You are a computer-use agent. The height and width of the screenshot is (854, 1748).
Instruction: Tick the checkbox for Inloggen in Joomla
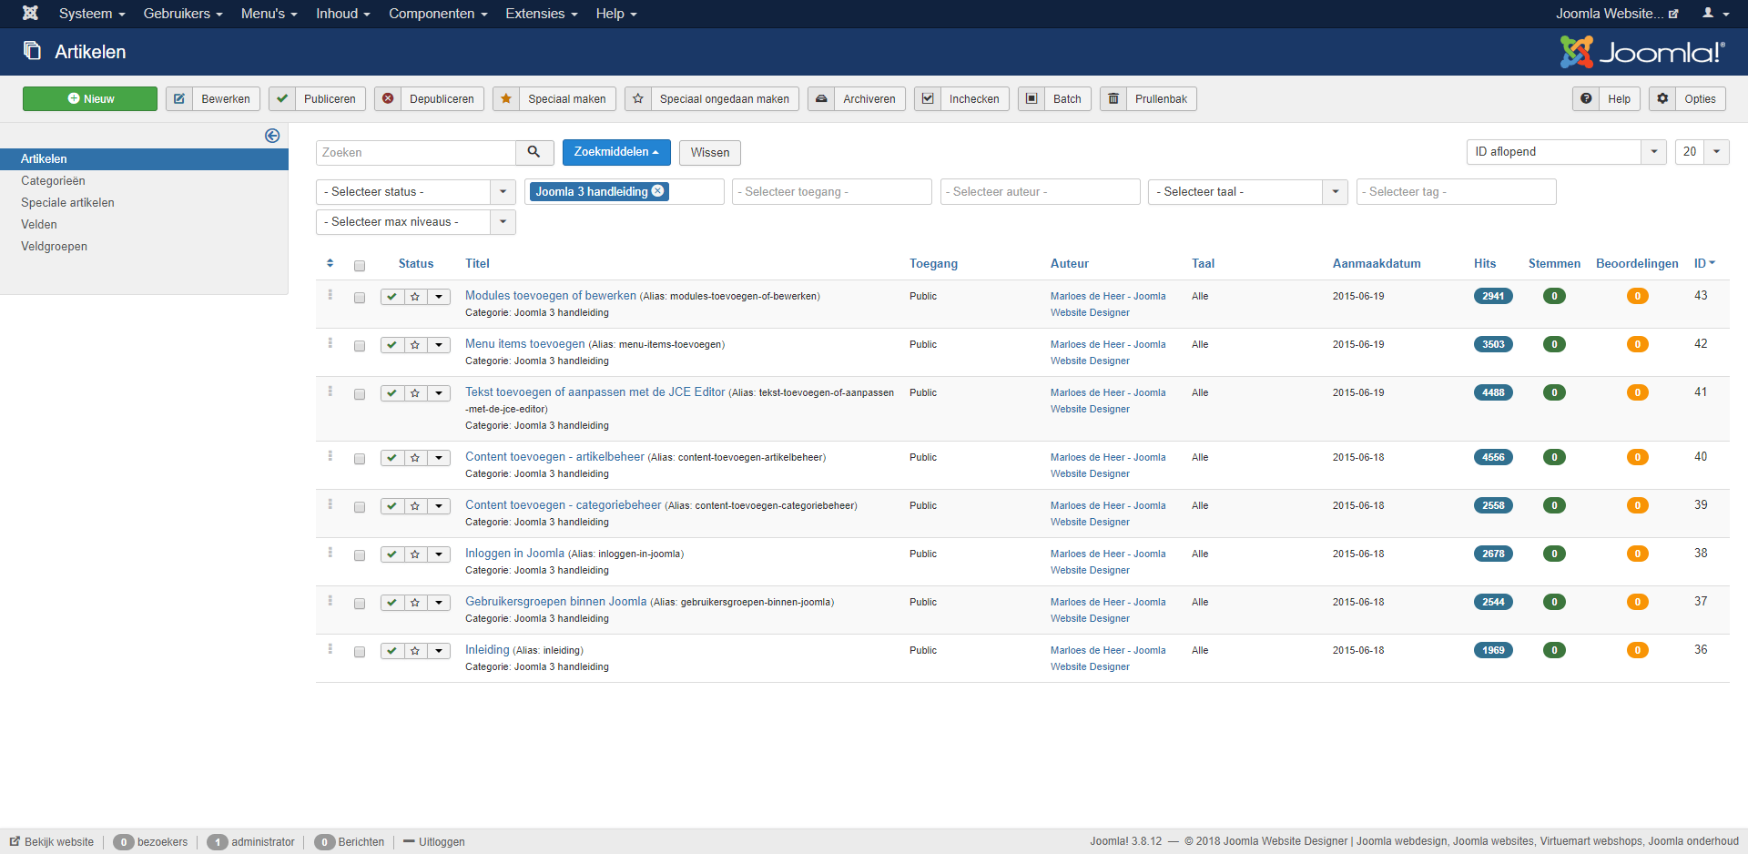click(360, 554)
